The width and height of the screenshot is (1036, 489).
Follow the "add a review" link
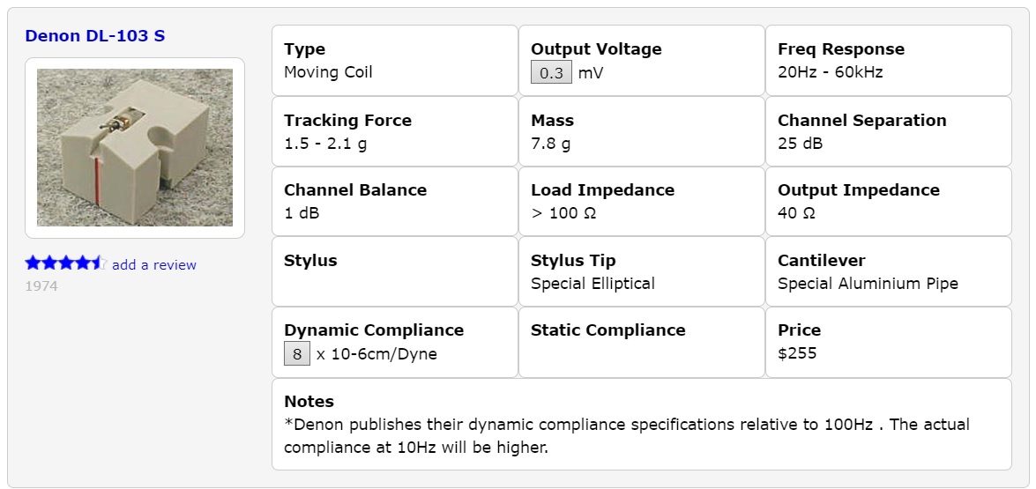point(154,265)
